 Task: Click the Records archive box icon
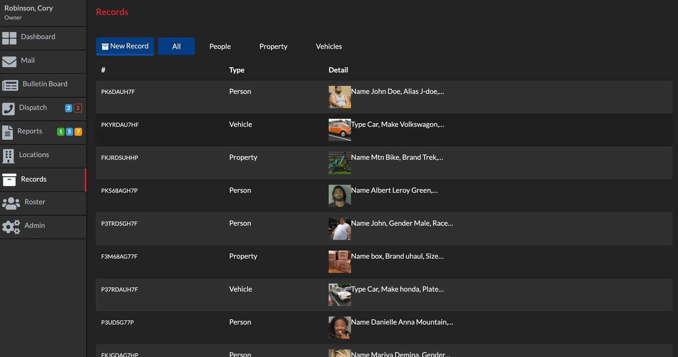[x=9, y=180]
